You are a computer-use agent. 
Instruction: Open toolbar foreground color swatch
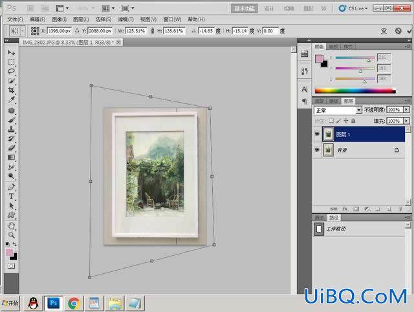pos(9,252)
